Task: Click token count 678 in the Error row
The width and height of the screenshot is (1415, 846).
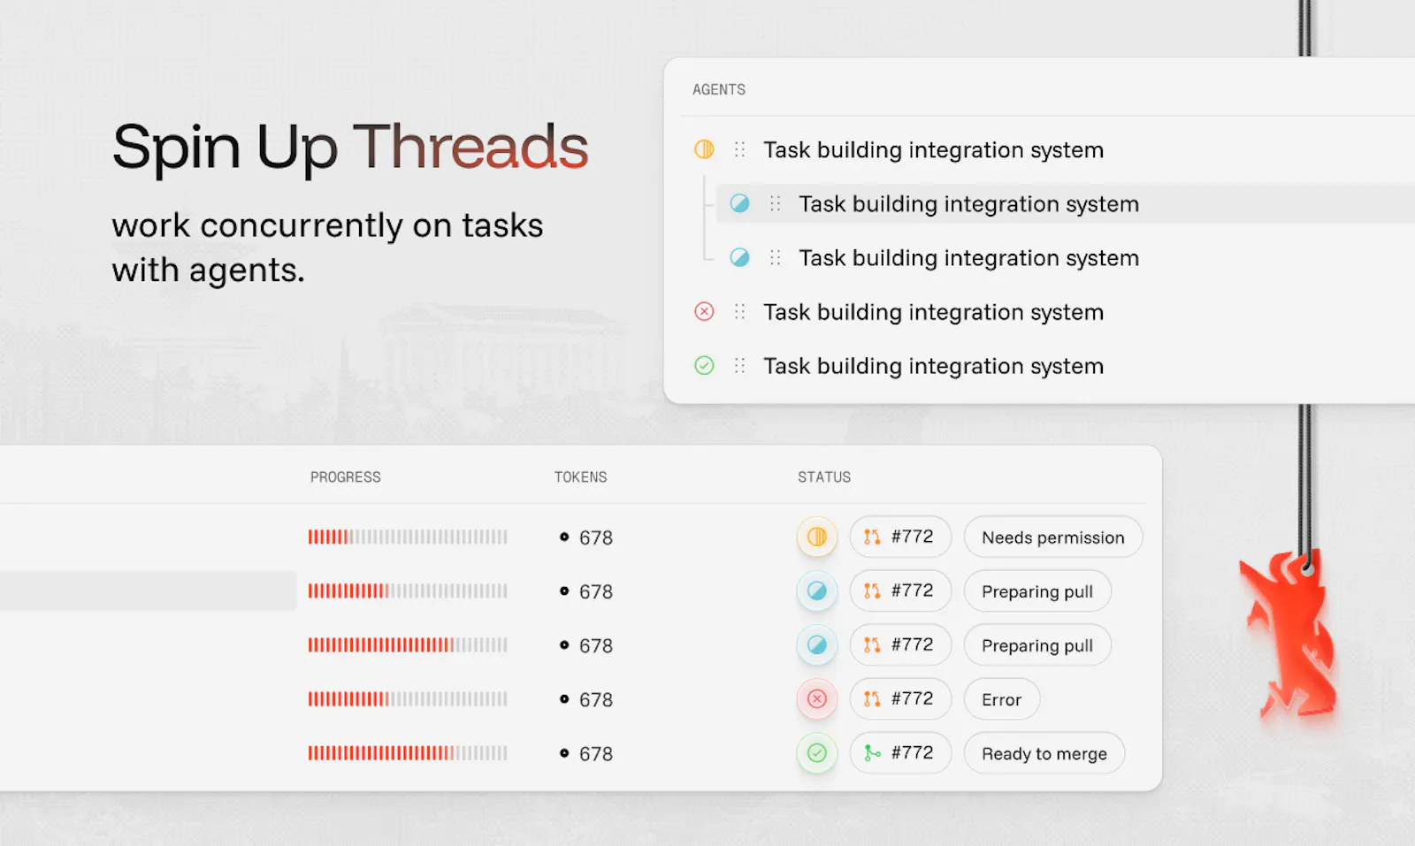Action: click(596, 700)
